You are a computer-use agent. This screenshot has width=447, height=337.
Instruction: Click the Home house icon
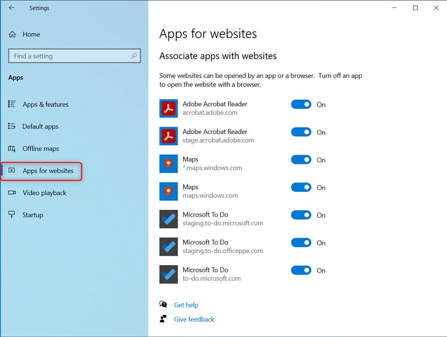point(12,34)
